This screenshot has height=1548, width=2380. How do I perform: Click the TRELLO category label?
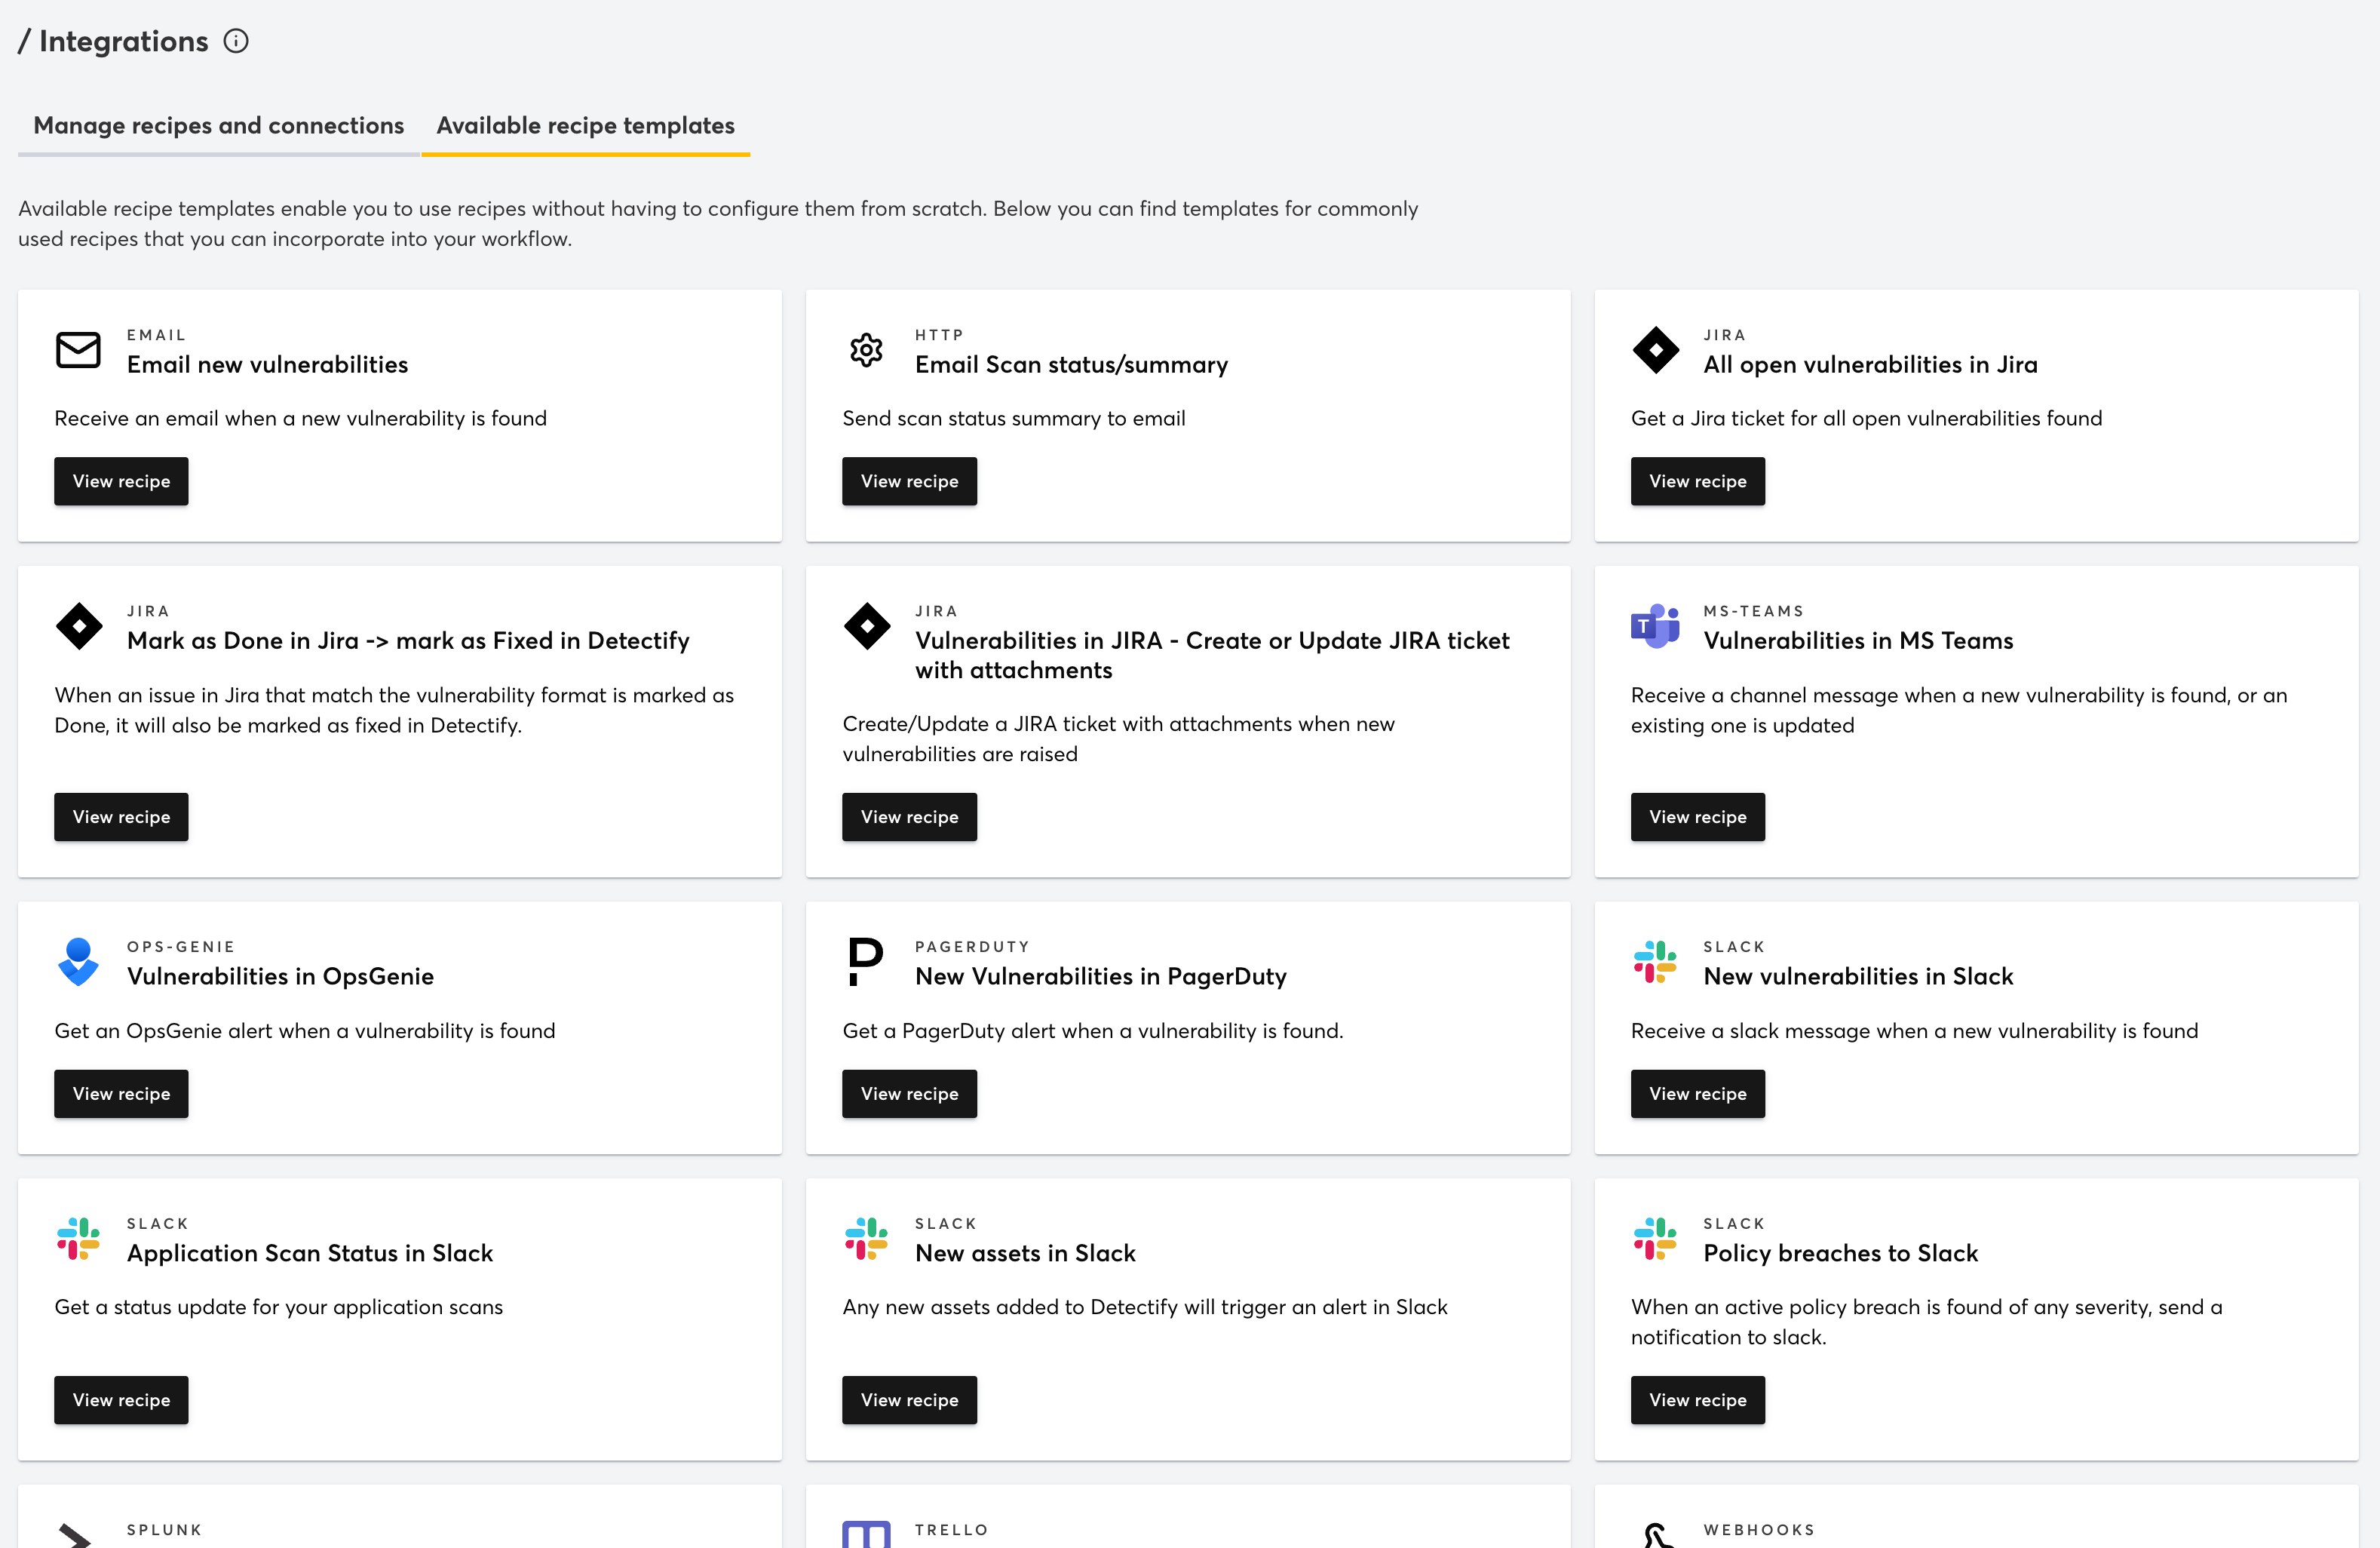click(951, 1530)
